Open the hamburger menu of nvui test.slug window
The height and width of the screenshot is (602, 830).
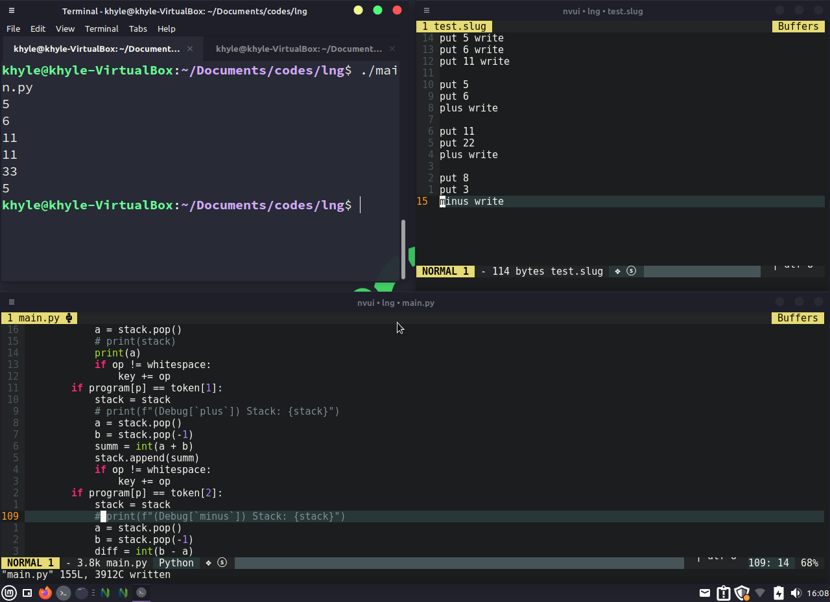427,10
